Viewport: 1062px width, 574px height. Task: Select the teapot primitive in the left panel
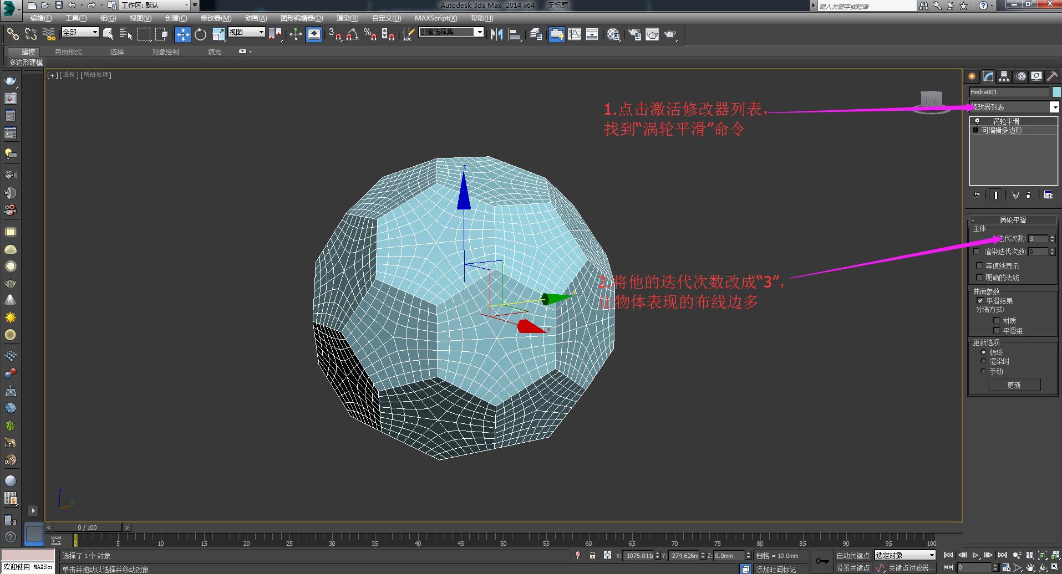[11, 283]
